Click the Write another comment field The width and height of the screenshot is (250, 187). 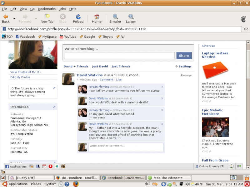pyautogui.click(x=126, y=147)
